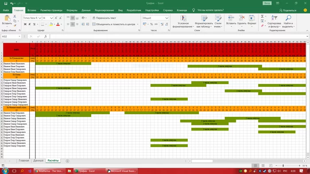Click the decrease indent icon
310x174 pixels.
point(83,24)
